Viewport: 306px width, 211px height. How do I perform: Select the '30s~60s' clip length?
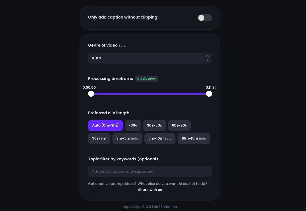pos(154,125)
